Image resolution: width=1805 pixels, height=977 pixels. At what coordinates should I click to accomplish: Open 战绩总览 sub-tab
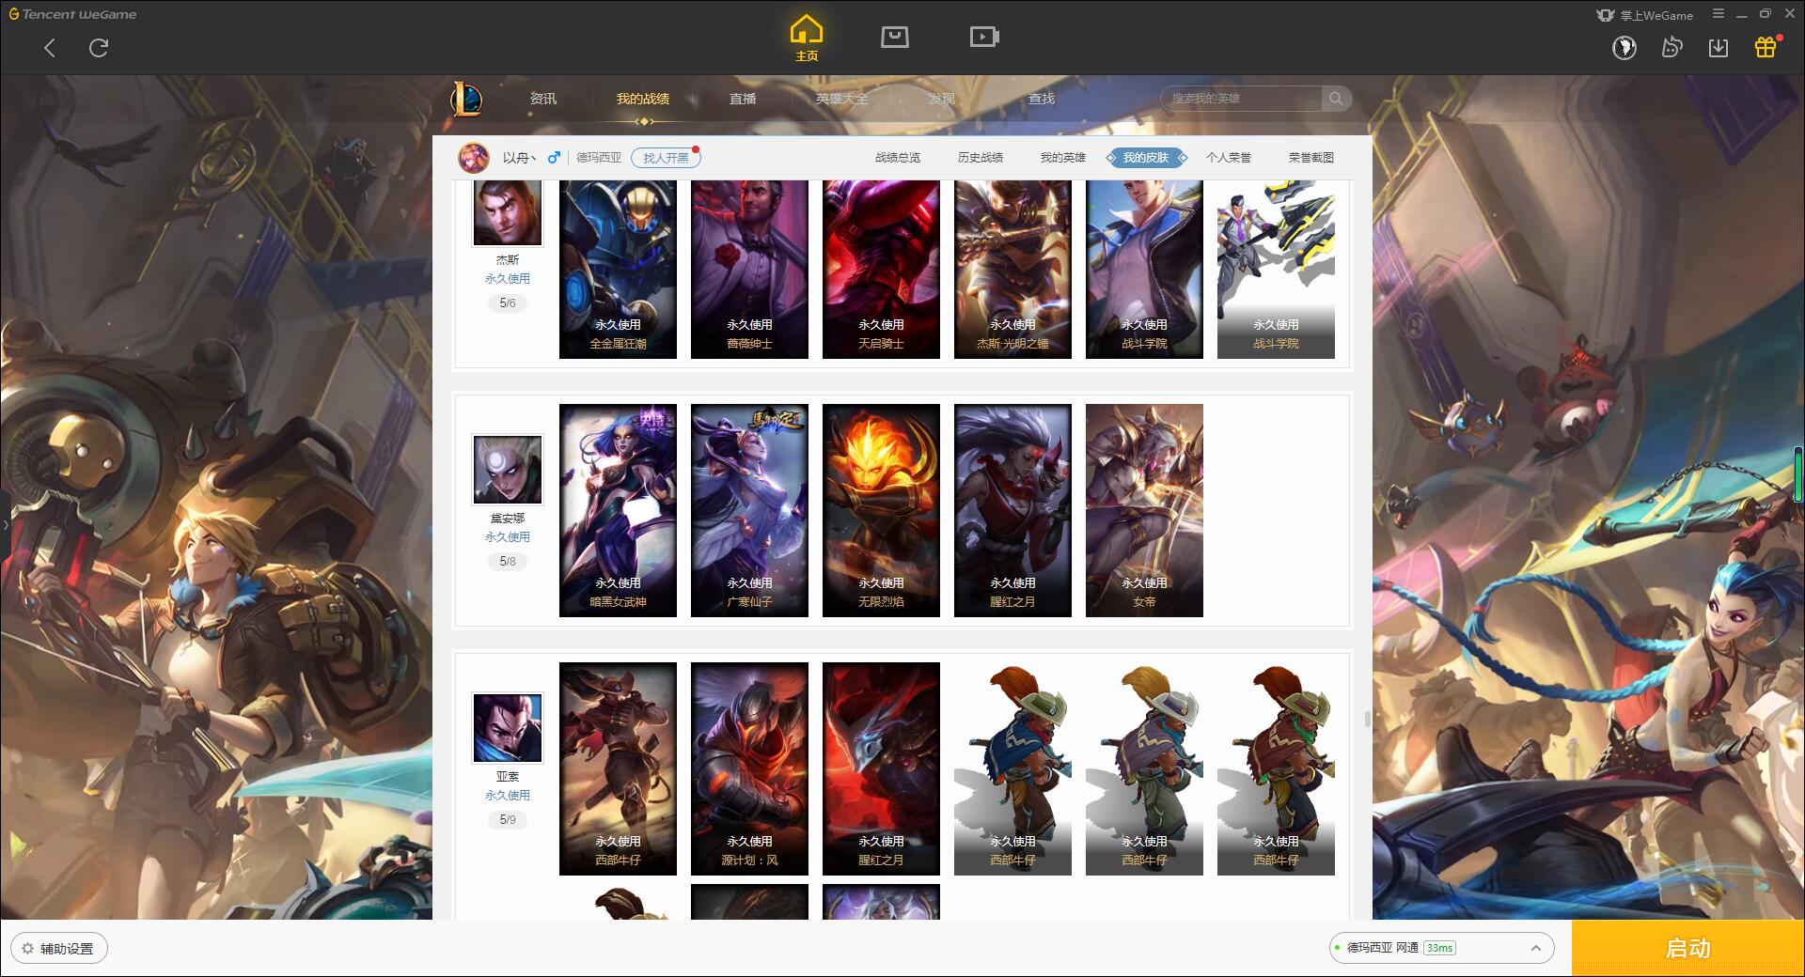(898, 158)
